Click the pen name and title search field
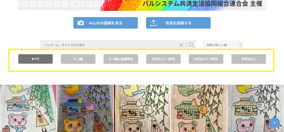Viewport: 284px width, 132px height. click(109, 45)
